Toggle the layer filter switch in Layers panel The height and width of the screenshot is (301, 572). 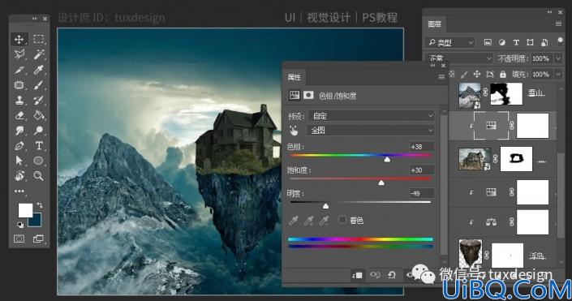tap(560, 41)
